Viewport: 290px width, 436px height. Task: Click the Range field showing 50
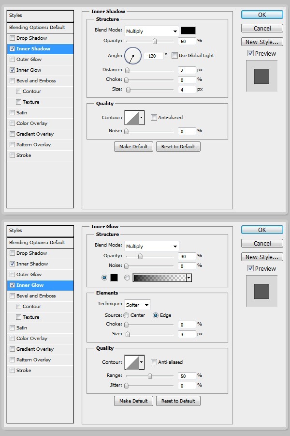click(x=187, y=376)
